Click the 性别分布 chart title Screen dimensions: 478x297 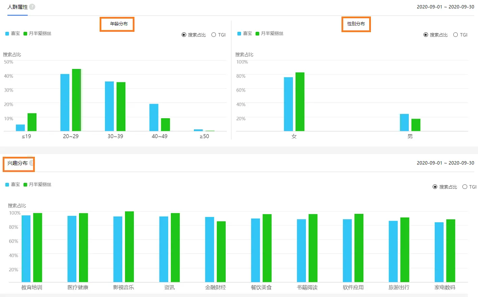point(356,24)
